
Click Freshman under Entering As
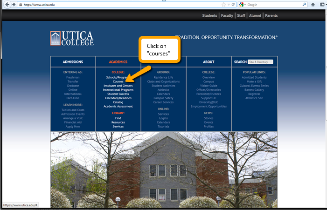(73, 77)
